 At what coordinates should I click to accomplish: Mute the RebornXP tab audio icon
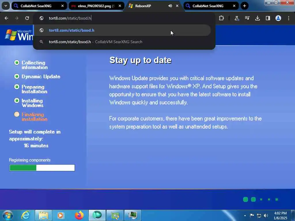coord(170,6)
